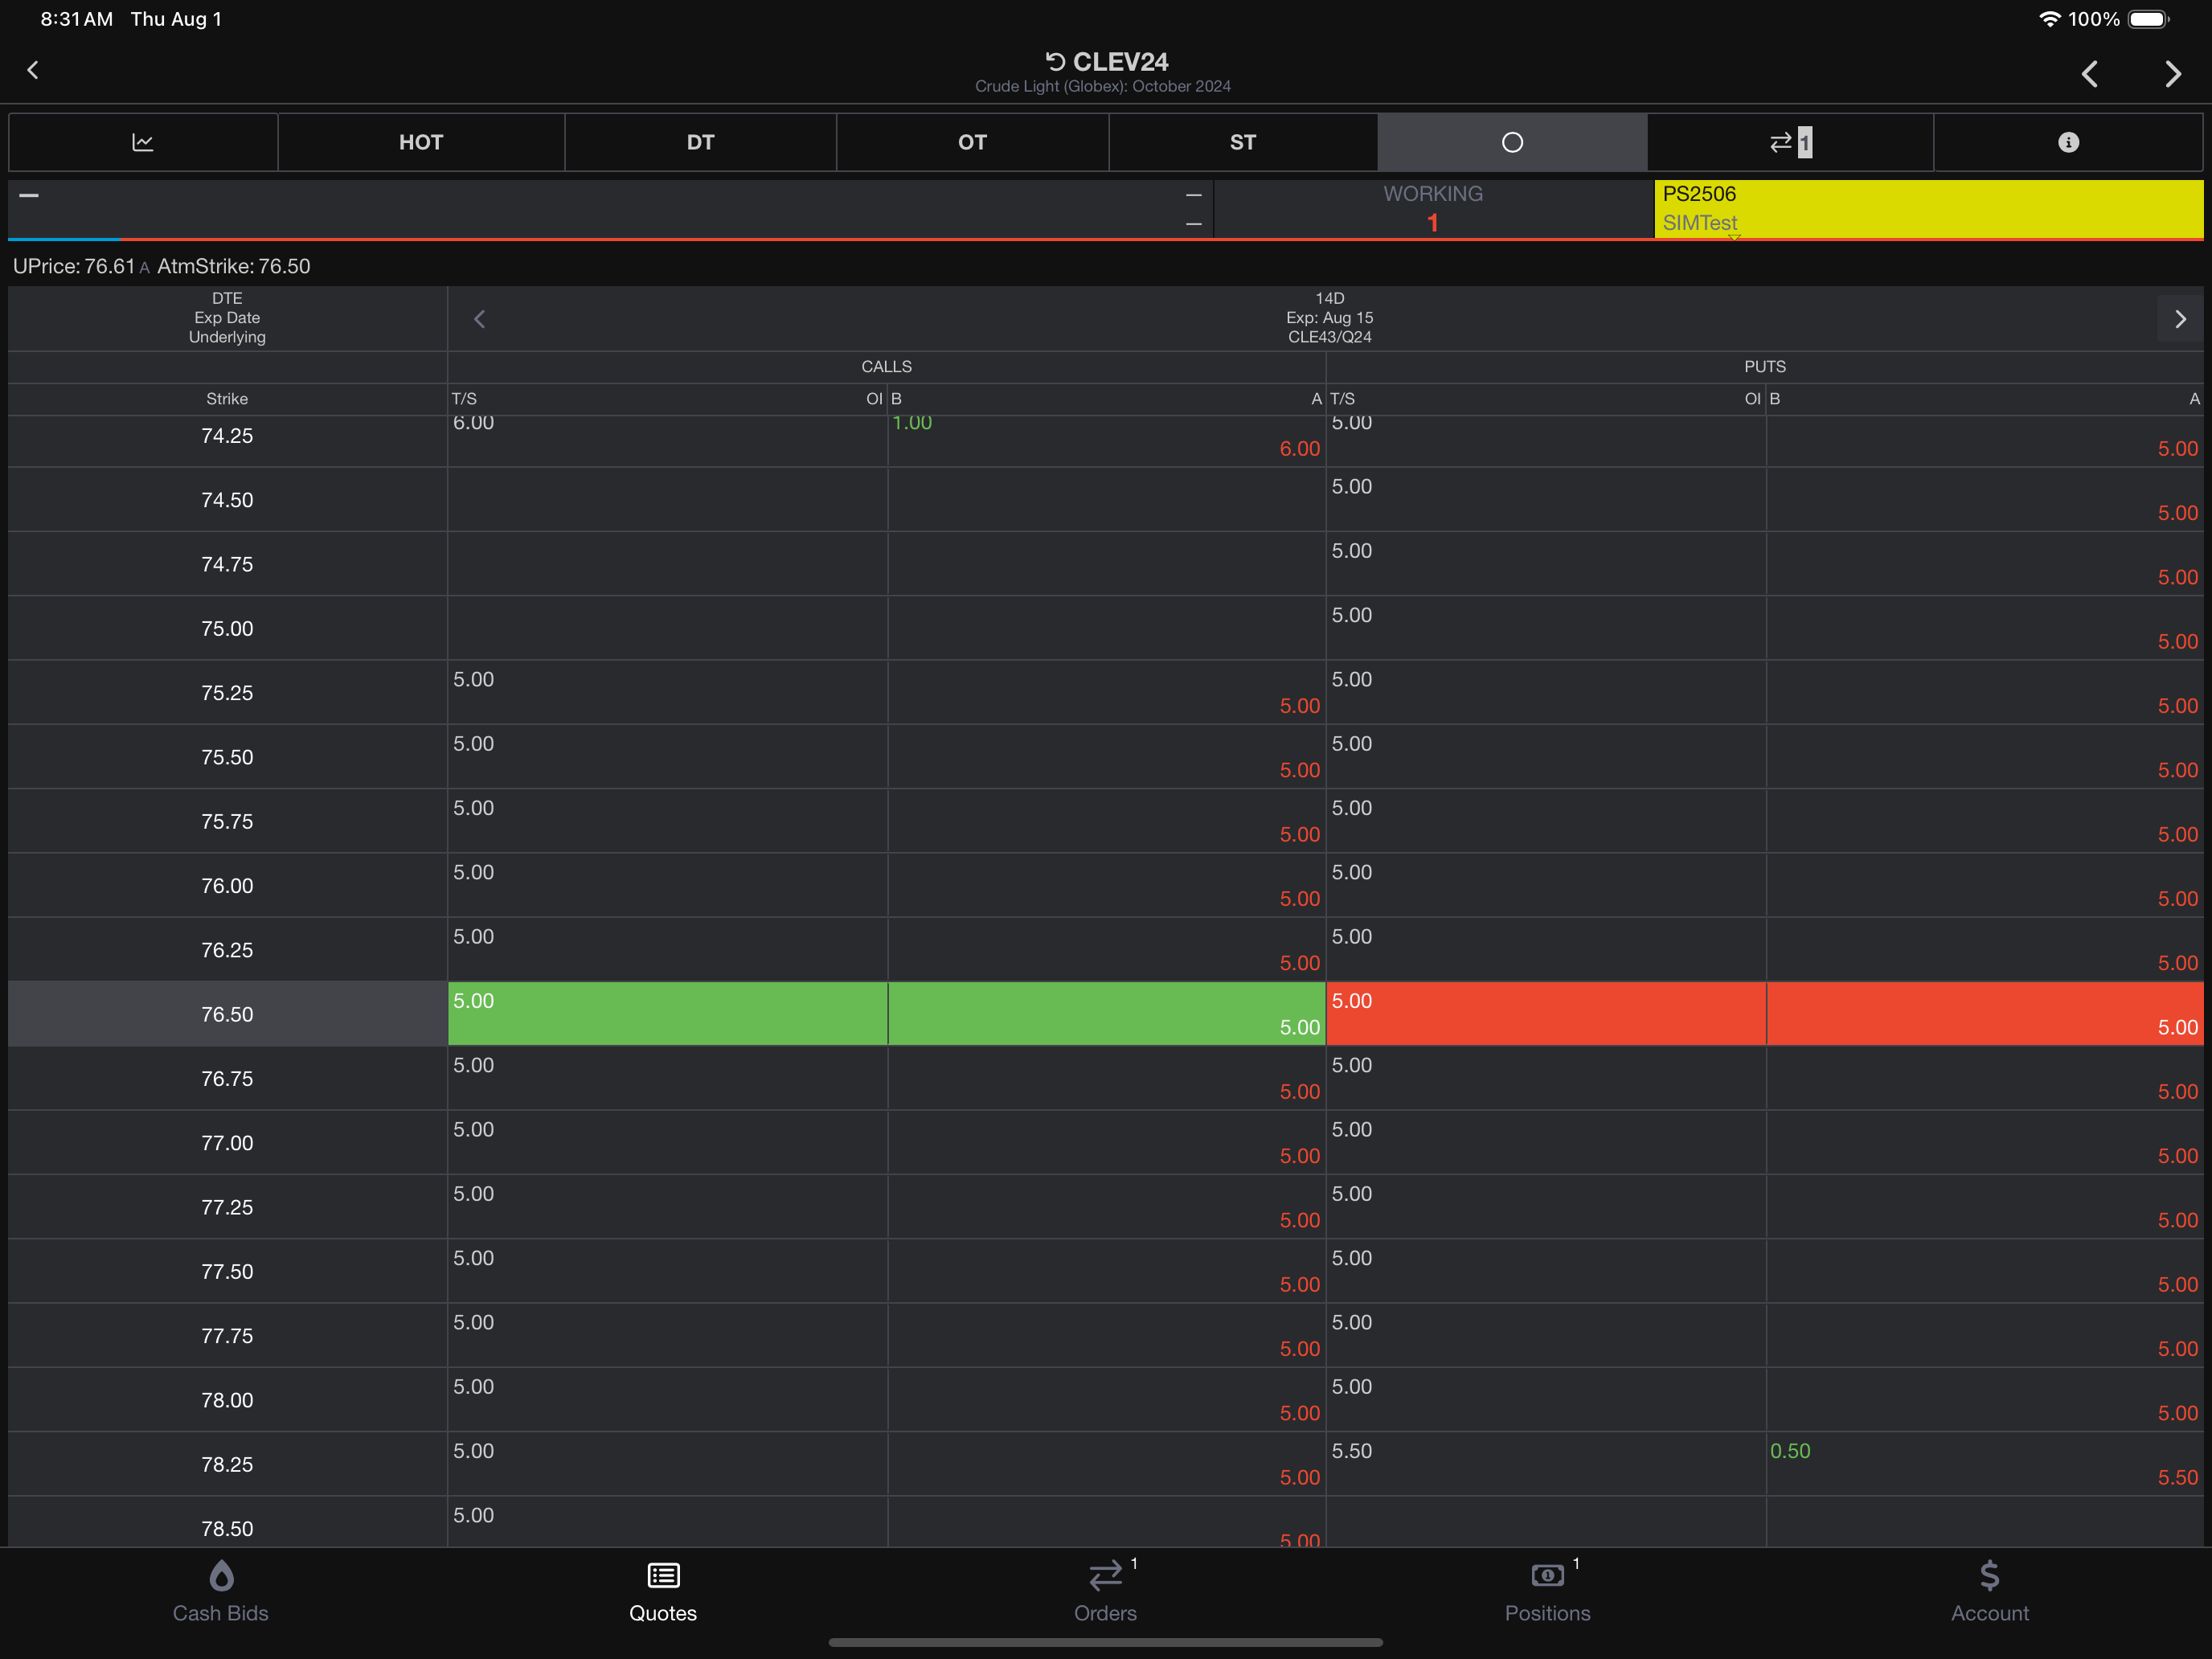2212x1659 pixels.
Task: Tap the put bid 0.50 at 78.25
Action: pos(1790,1451)
